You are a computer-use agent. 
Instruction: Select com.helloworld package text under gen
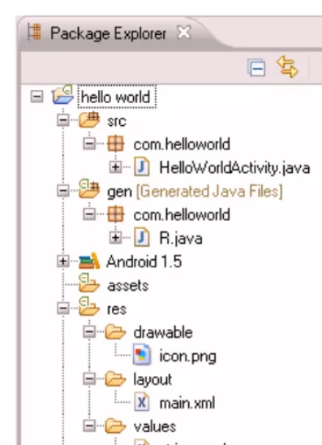182,214
